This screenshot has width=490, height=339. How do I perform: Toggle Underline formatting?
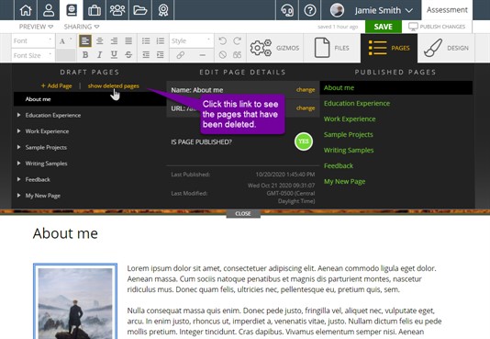(x=114, y=55)
